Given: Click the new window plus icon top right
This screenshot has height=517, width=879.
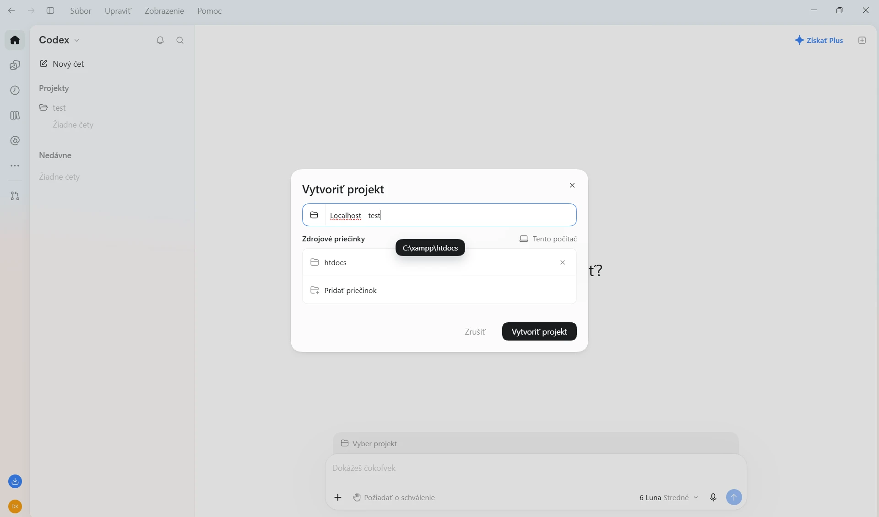Looking at the screenshot, I should (x=862, y=40).
